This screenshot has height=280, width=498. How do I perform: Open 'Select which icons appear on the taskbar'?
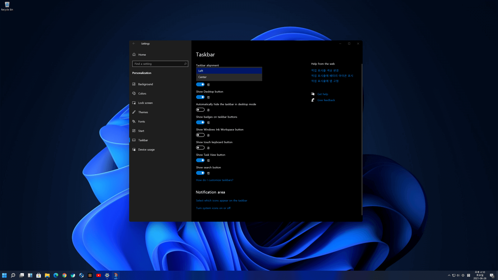pyautogui.click(x=222, y=201)
